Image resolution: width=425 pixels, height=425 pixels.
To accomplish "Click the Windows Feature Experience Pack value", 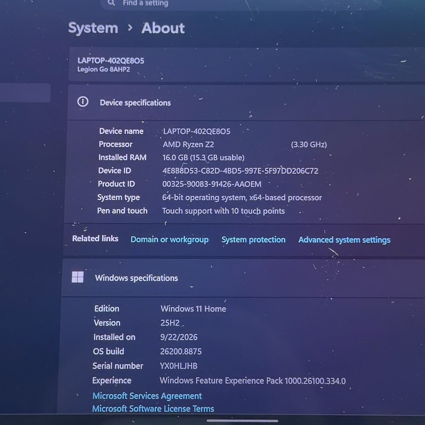I will click(x=253, y=381).
